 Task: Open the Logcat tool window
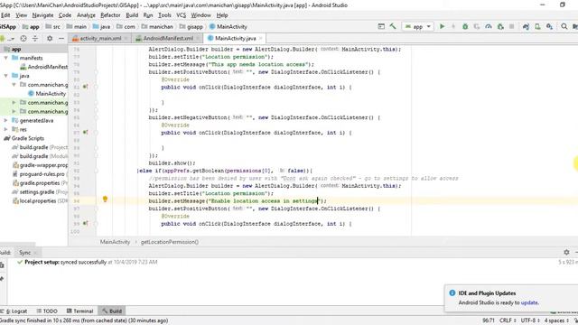point(15,311)
